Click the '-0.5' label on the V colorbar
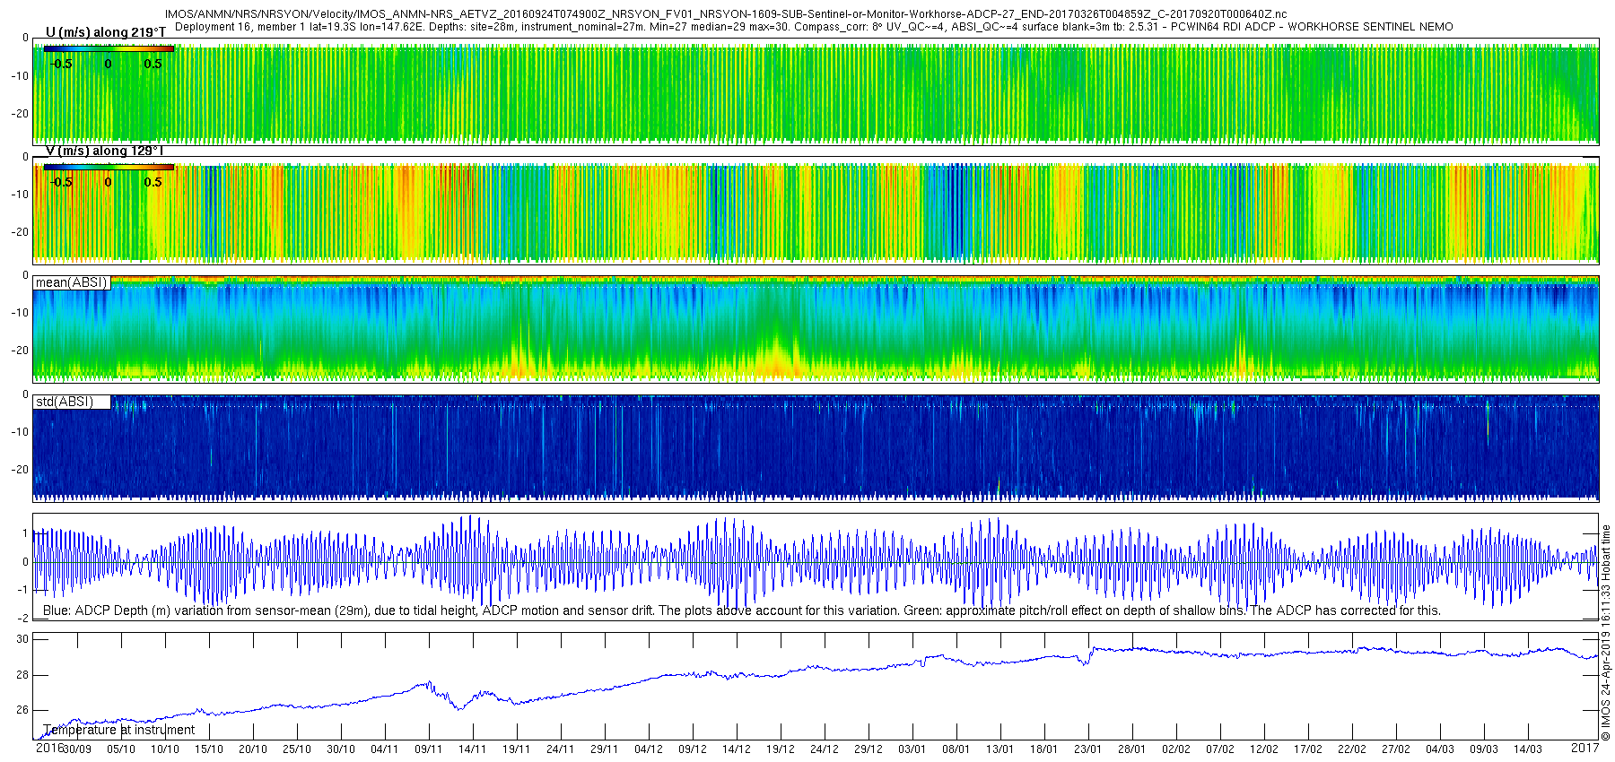This screenshot has height=762, width=1615. click(x=60, y=182)
